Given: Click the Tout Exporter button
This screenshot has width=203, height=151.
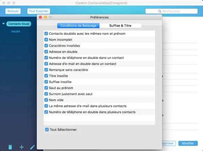Looking at the screenshot, I should [39, 11].
